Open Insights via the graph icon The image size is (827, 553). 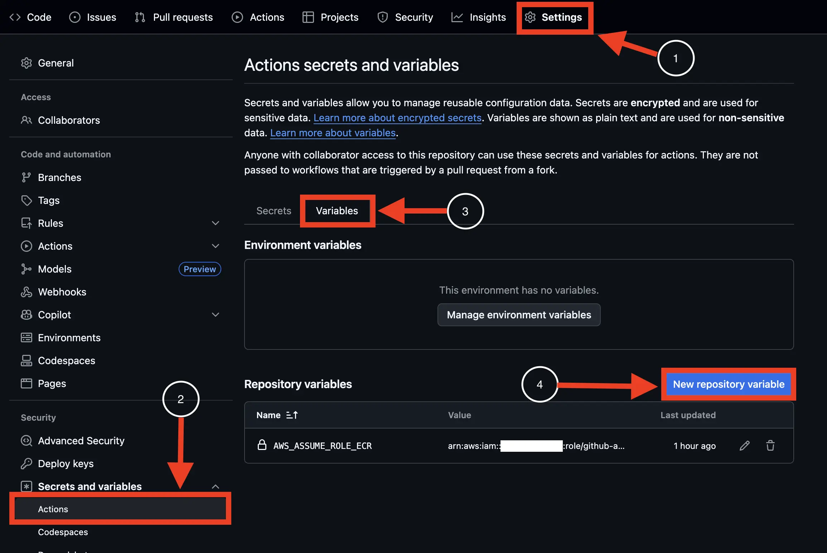[x=457, y=17]
